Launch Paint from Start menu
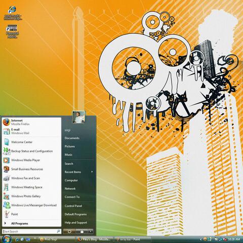 coord(31,214)
